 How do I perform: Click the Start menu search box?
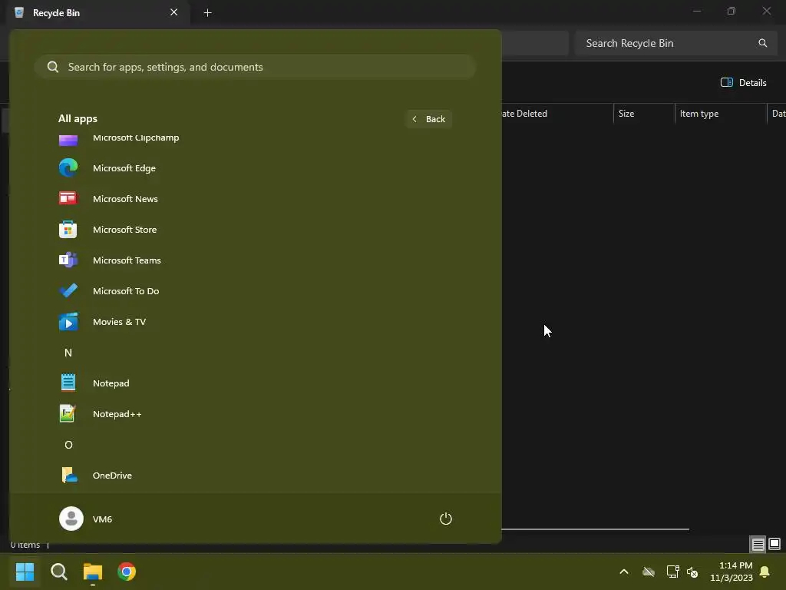255,67
